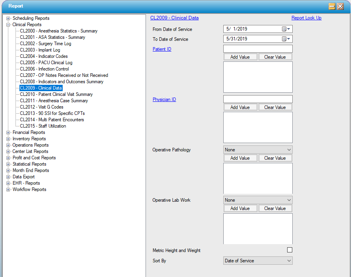Click the Physician ID input field
This screenshot has width=351, height=277.
click(x=258, y=99)
